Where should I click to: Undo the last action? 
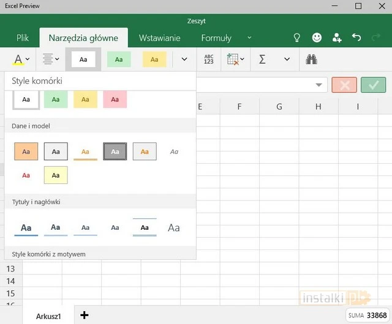(357, 38)
